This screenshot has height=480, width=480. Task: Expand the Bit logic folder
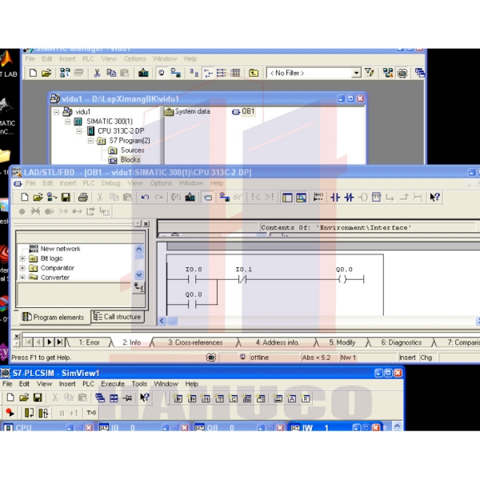pyautogui.click(x=22, y=258)
